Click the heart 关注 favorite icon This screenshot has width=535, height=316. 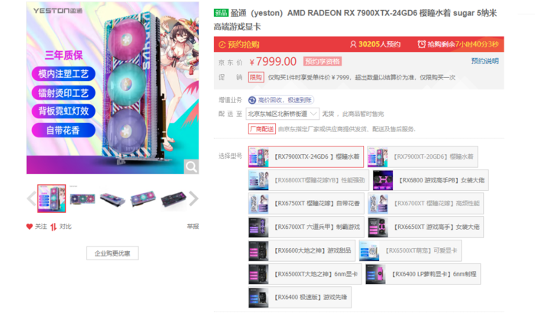pos(29,227)
